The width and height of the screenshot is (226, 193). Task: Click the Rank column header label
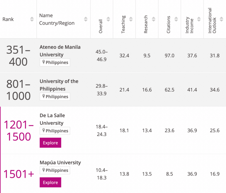(x=8, y=19)
